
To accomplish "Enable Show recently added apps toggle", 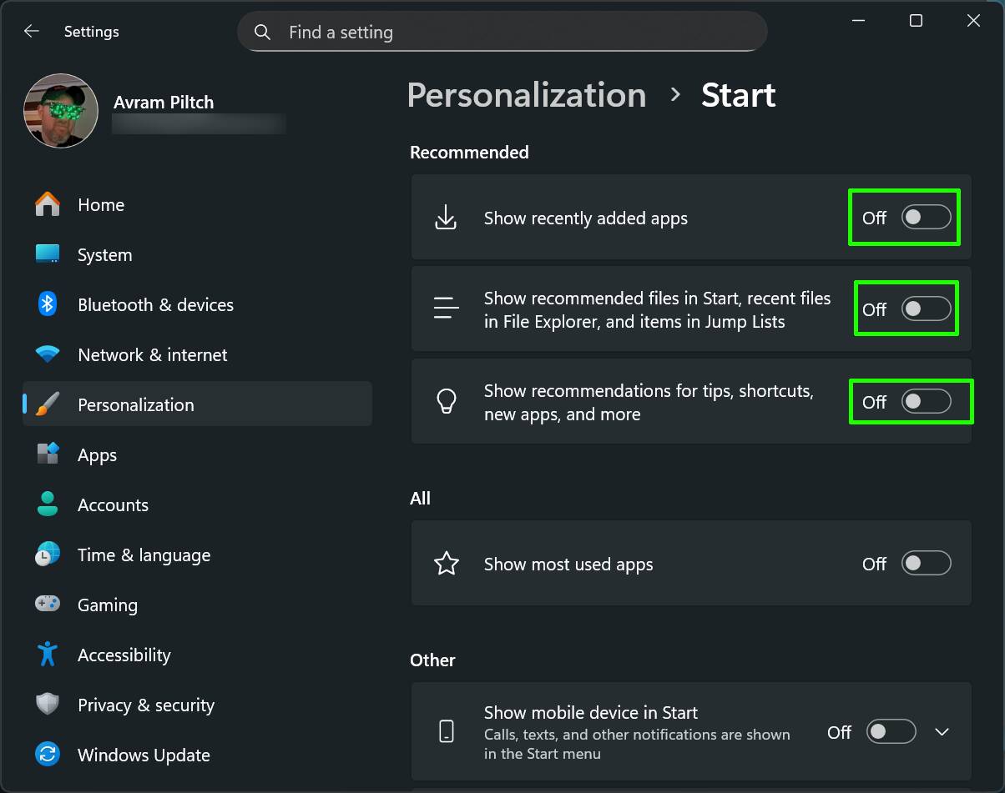I will point(926,218).
